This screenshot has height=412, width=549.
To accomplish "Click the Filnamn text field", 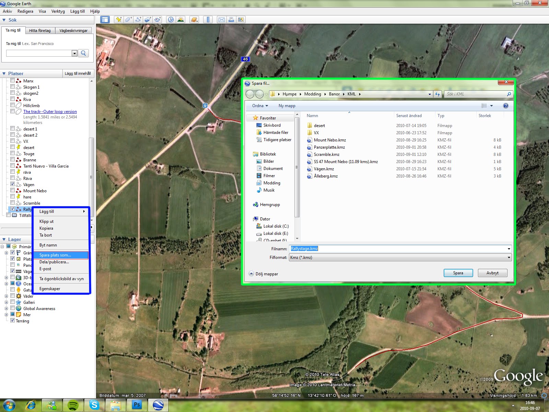I will [398, 249].
